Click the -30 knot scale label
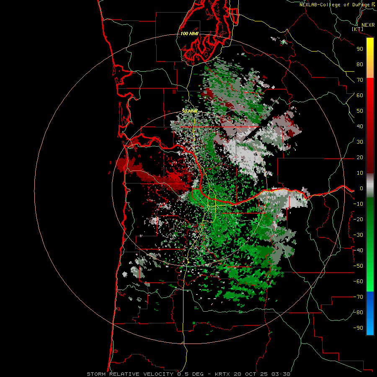Viewport: 377px width, 377px height. click(358, 235)
